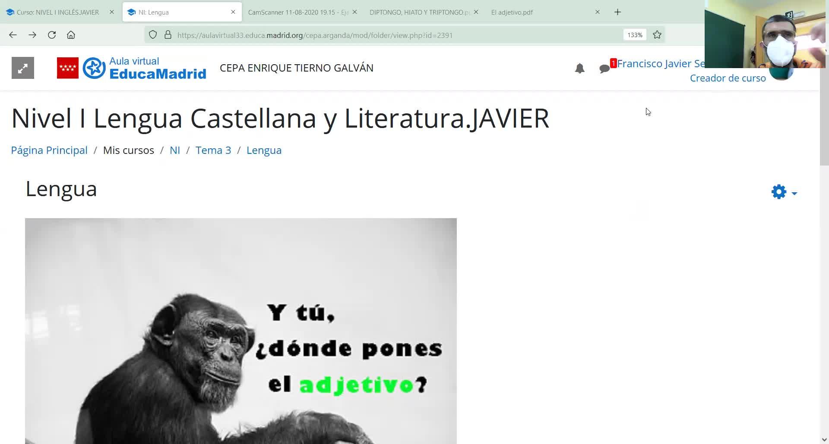
Task: Close the DIPTONGO, HIATO Y TRIPTONGO tab
Action: [x=476, y=12]
